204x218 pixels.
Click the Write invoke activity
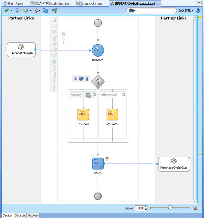click(98, 163)
